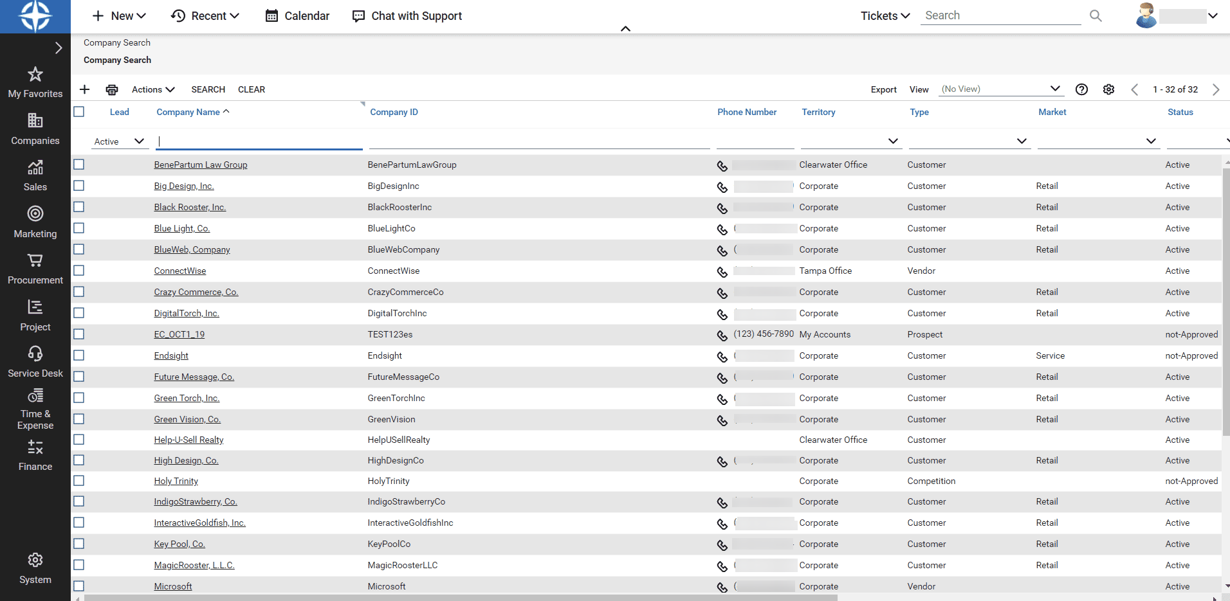Expand the Actions dropdown

[153, 89]
